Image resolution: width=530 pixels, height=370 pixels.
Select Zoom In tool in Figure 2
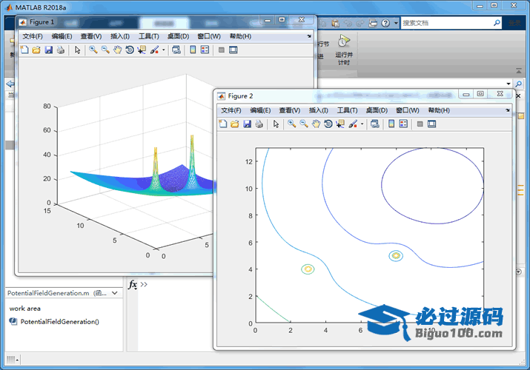[x=291, y=124]
